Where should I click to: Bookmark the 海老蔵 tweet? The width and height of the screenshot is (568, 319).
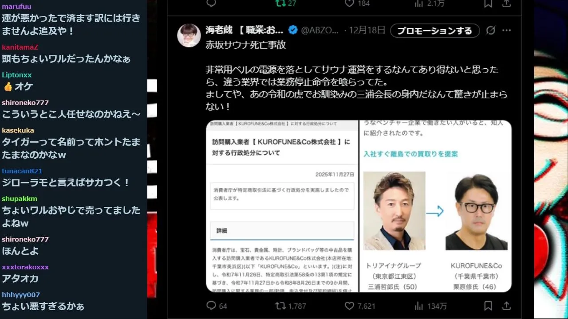(488, 306)
